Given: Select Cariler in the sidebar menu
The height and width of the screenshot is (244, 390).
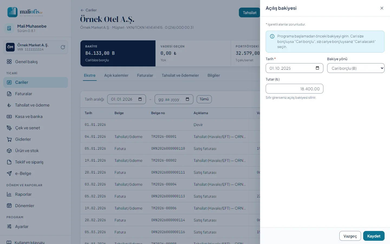Looking at the screenshot, I should 36,82.
